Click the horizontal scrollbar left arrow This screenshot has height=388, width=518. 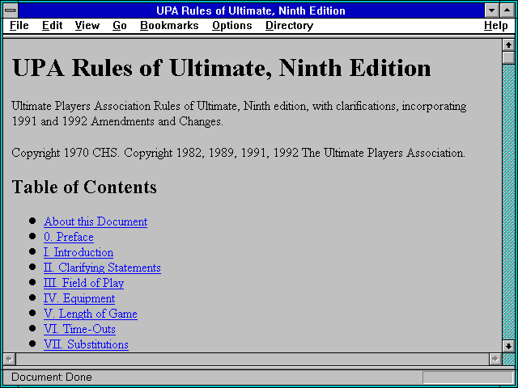click(9, 359)
